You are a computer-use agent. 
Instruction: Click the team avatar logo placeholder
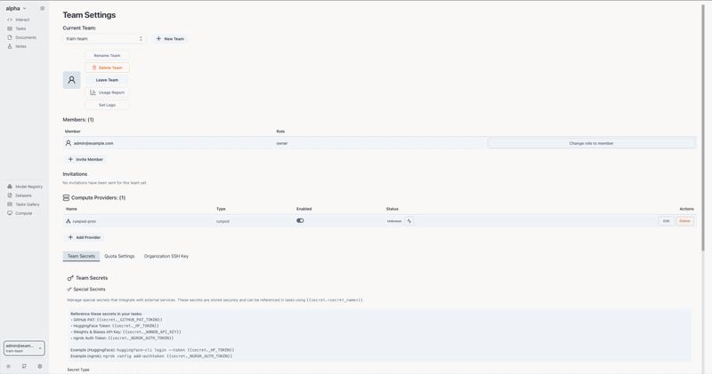[x=72, y=80]
